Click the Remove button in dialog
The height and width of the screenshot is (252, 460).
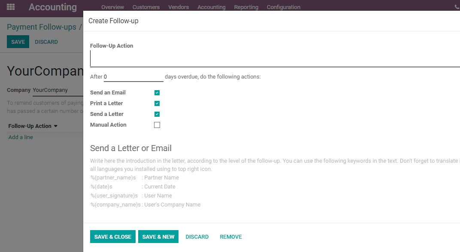pyautogui.click(x=230, y=237)
